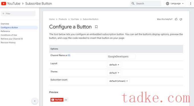
Task: Click the GoogleDevelopers channel name field
Action: [x=121, y=57]
